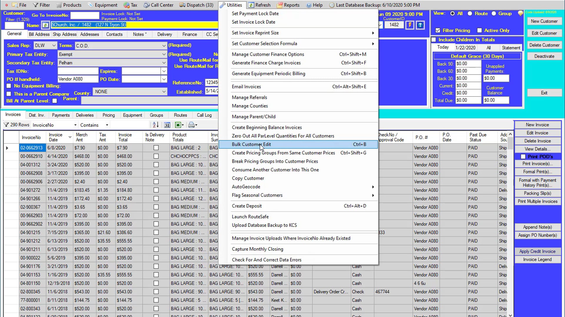565x317 pixels.
Task: Open the Terms C.O.D. dropdown
Action: pyautogui.click(x=164, y=46)
